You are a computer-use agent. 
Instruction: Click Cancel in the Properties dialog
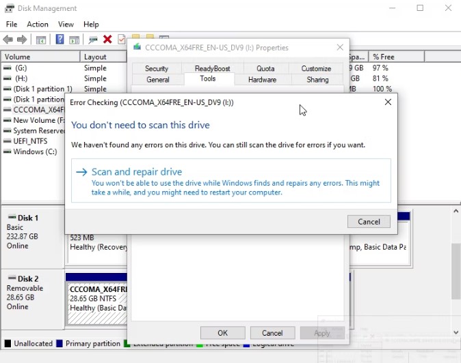[272, 333]
